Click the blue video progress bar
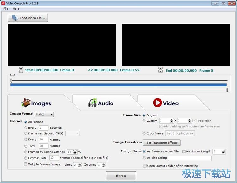The width and height of the screenshot is (237, 183). click(118, 85)
